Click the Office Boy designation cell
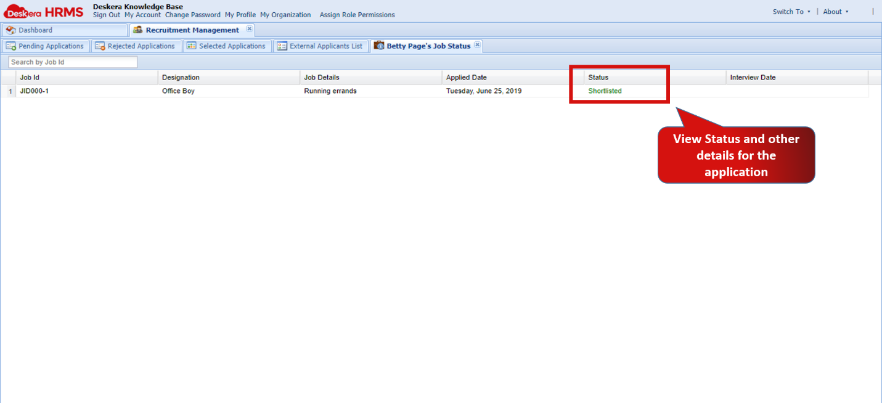Screen dimensions: 882x403 coord(229,91)
